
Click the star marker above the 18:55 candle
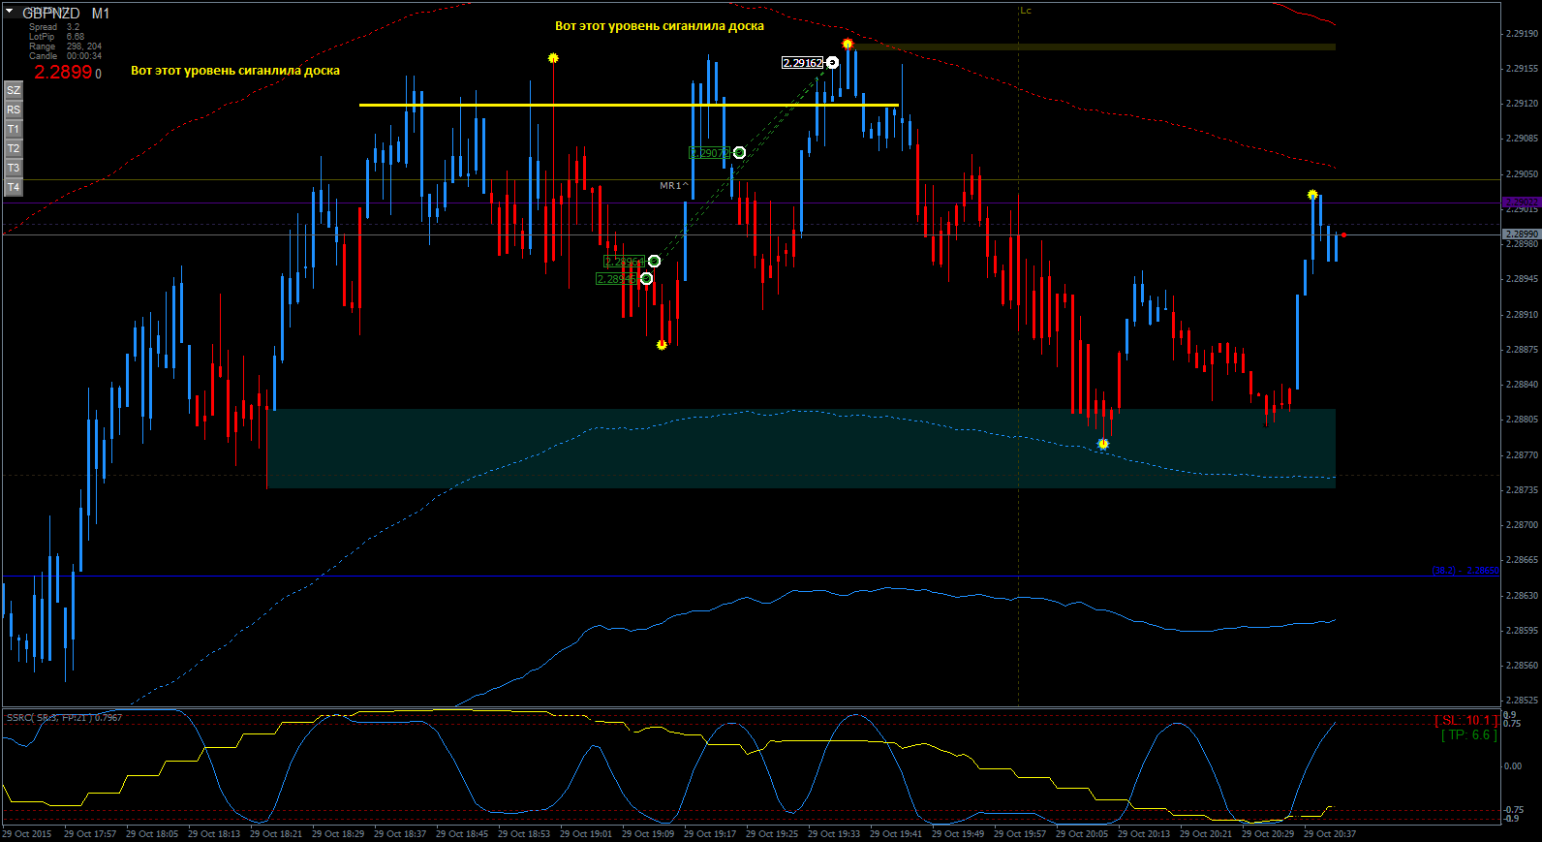click(x=553, y=58)
